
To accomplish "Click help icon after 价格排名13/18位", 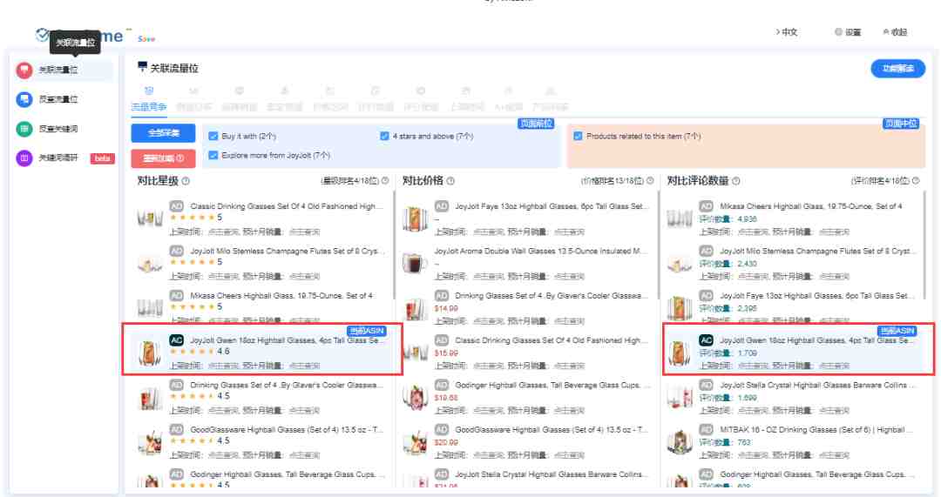I will pos(650,180).
